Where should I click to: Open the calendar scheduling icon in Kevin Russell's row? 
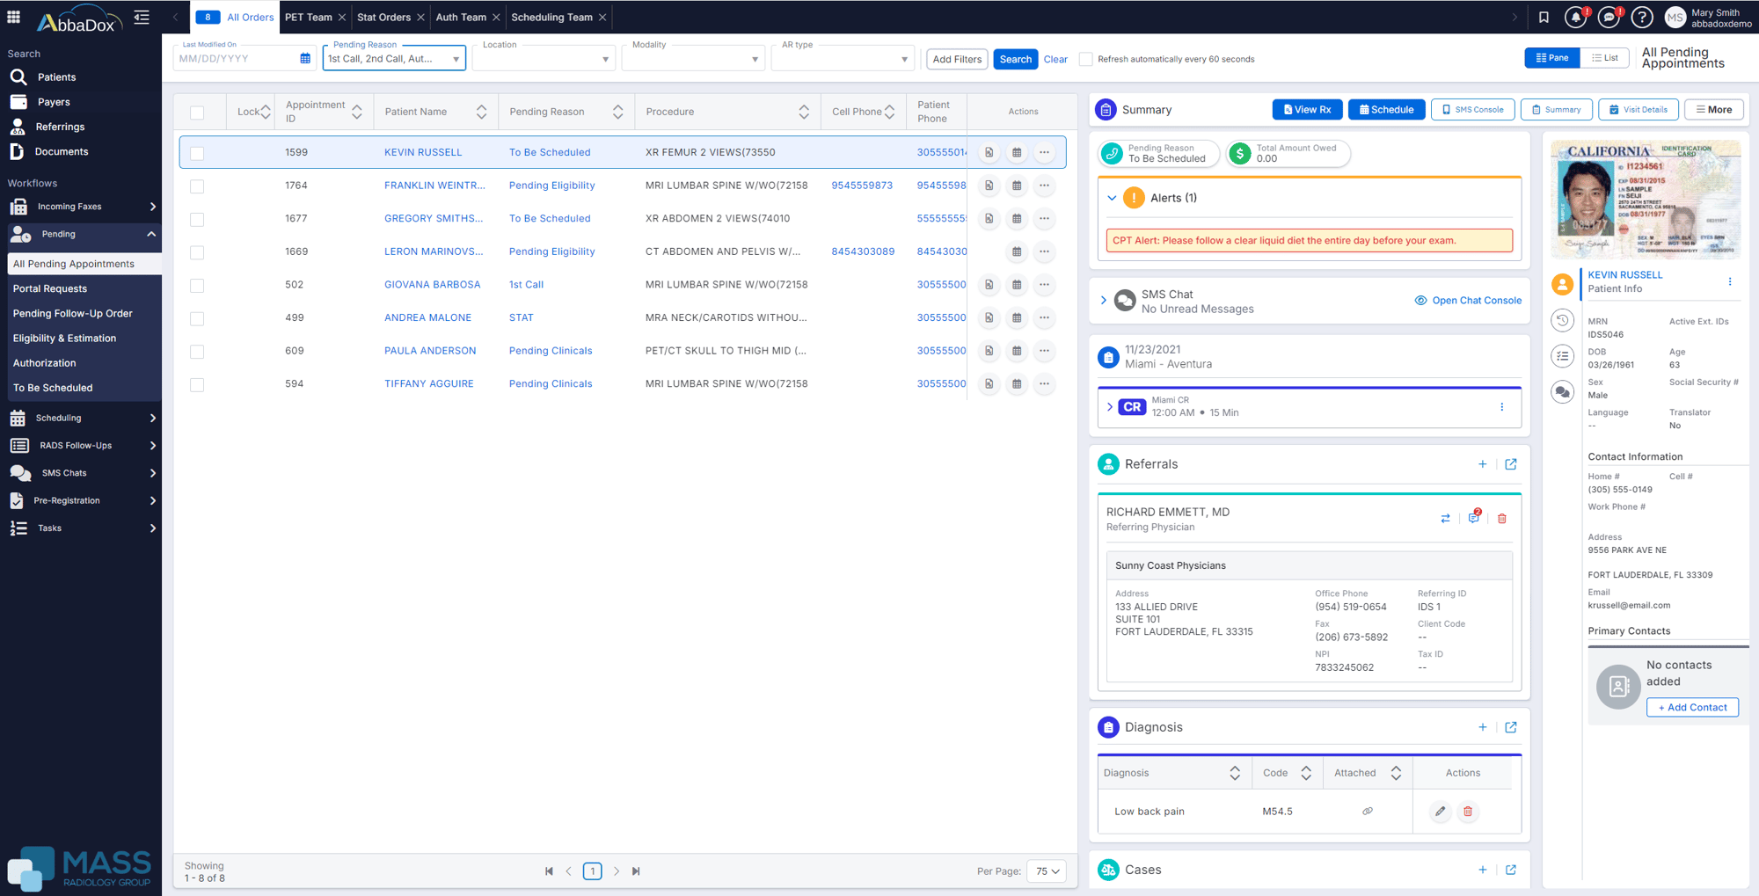tap(1017, 152)
